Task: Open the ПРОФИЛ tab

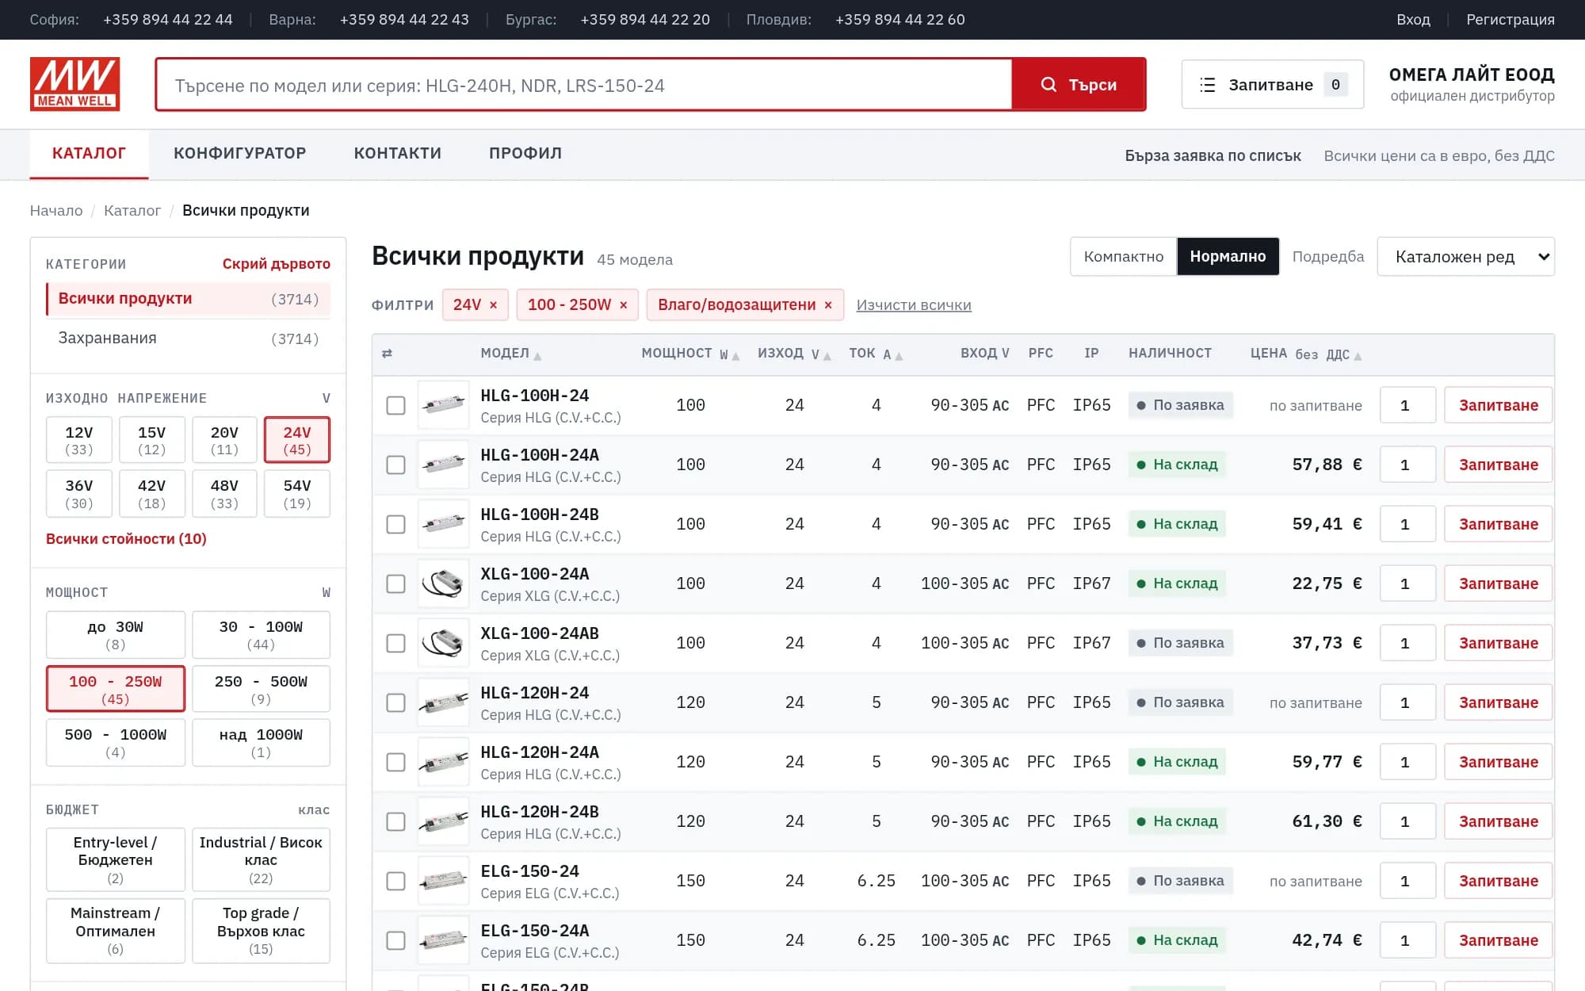Action: 525,154
